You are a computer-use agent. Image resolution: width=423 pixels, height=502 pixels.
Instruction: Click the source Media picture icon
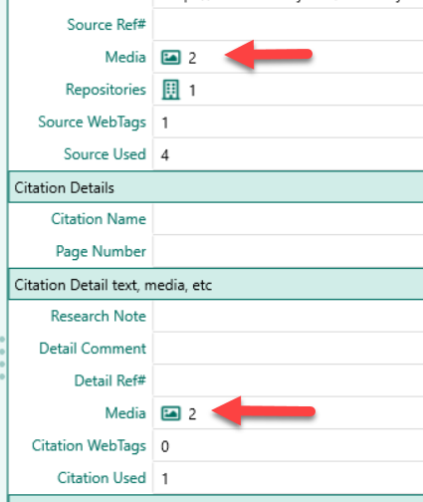point(171,57)
